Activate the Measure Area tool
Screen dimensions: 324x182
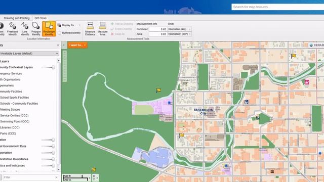[x=102, y=29]
